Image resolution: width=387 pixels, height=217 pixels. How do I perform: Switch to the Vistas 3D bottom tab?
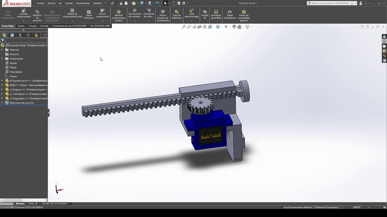33,203
